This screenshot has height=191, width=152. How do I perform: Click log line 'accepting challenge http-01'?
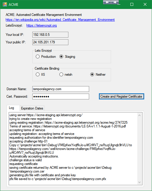click(29, 141)
